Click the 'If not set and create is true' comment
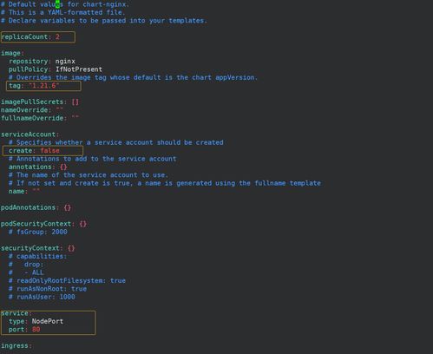433x354 pixels. (x=165, y=183)
